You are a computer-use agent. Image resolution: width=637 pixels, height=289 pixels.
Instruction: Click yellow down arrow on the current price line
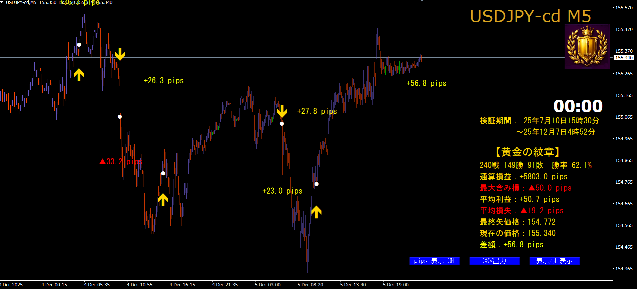(x=120, y=54)
